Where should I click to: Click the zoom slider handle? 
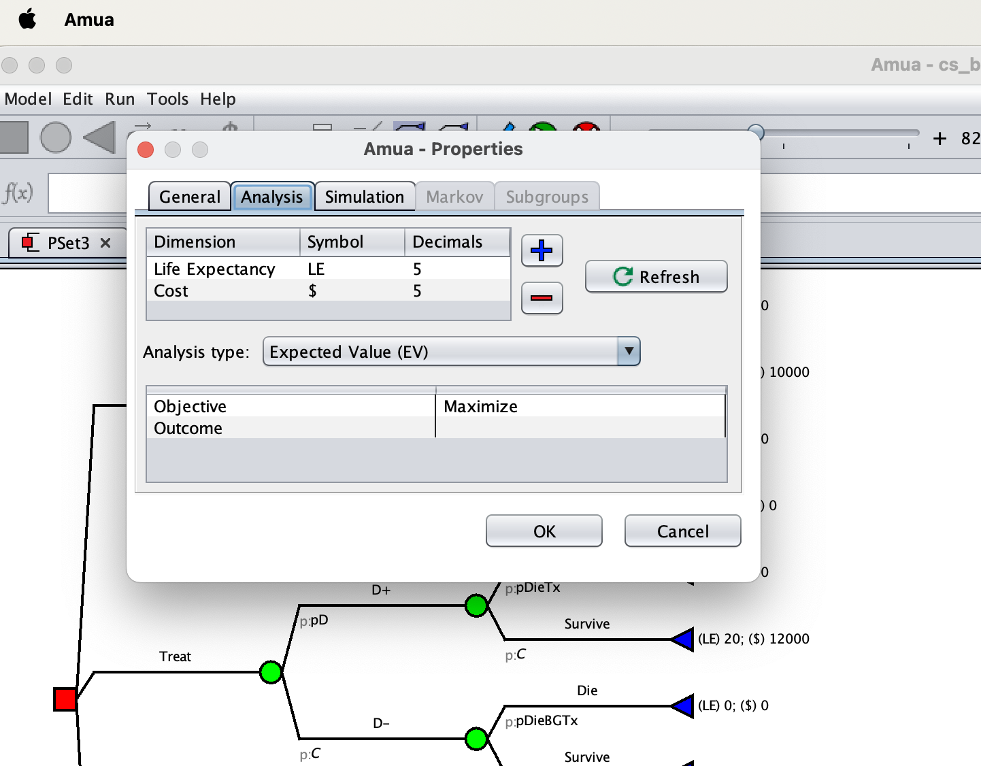click(756, 132)
